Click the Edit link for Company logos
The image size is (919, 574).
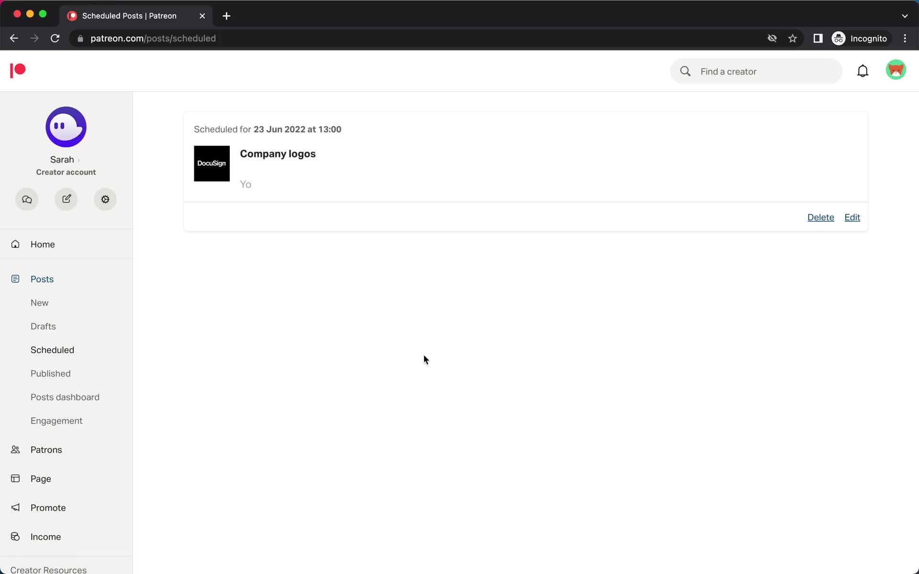click(852, 217)
